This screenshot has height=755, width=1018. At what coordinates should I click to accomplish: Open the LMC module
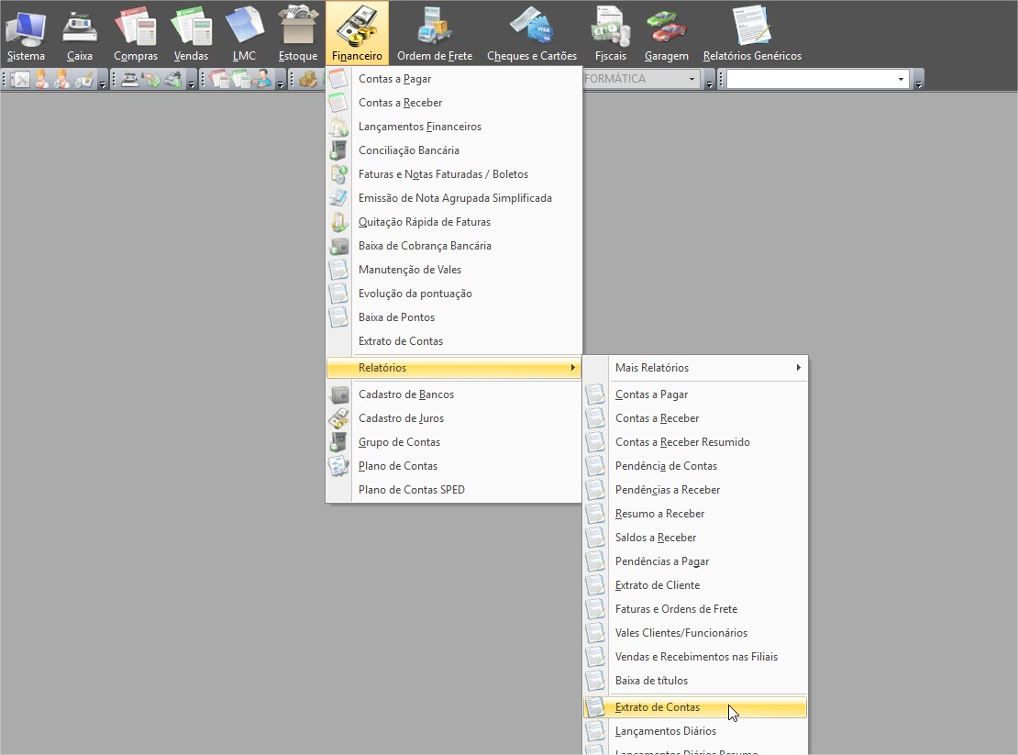[x=244, y=32]
